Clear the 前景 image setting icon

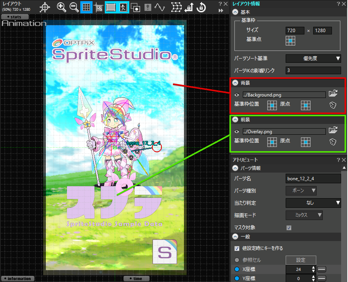tap(333, 142)
